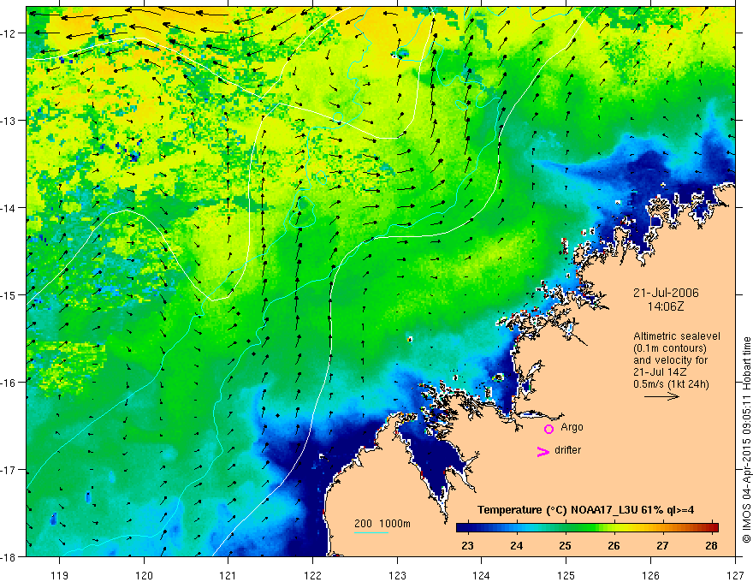Click the latitude axis label '-13'
This screenshot has width=753, height=582.
coord(9,120)
